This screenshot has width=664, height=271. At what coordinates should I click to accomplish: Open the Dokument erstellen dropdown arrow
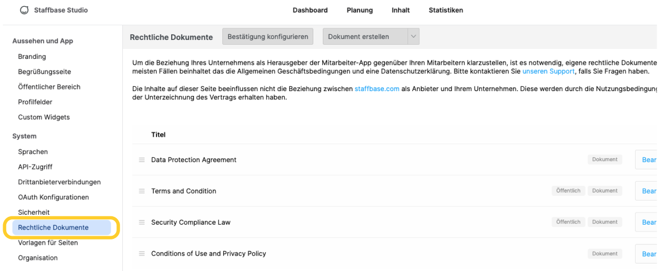pos(413,37)
